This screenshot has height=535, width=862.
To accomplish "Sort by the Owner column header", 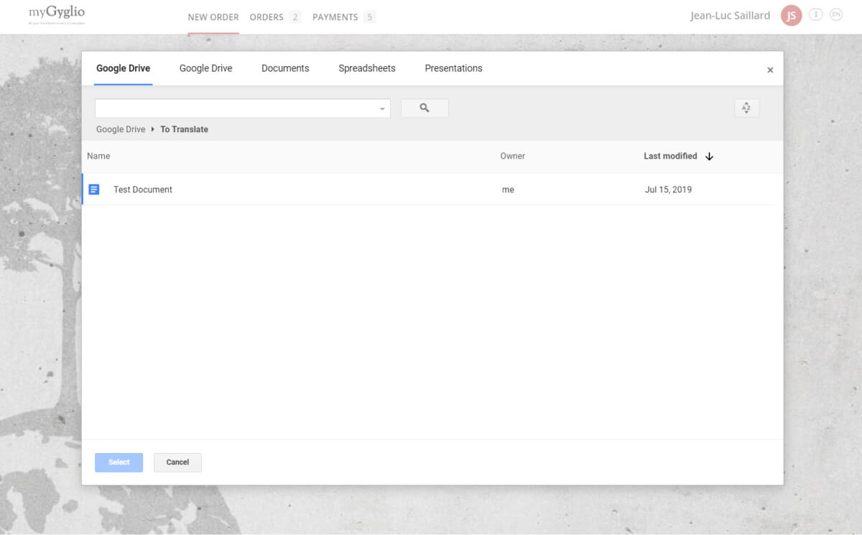I will point(513,157).
